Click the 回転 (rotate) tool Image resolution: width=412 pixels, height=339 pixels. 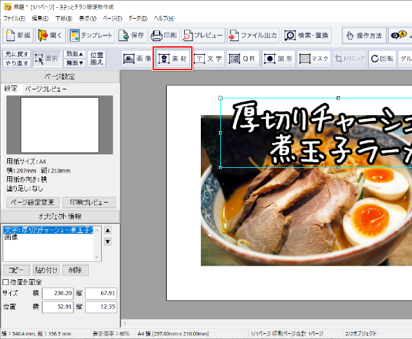(x=382, y=59)
